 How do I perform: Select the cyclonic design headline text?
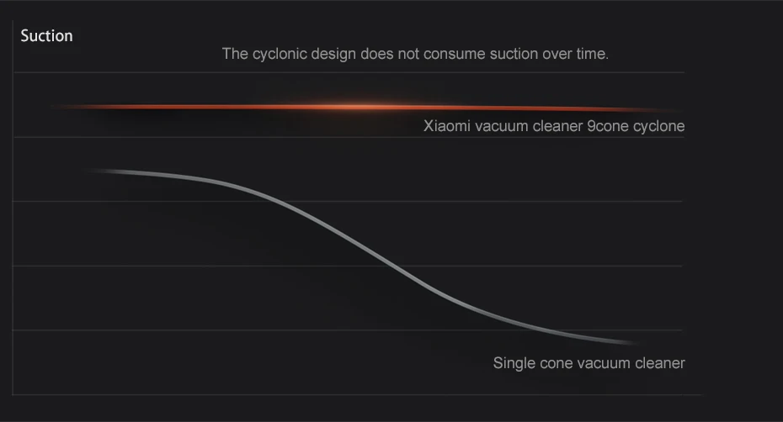[415, 54]
